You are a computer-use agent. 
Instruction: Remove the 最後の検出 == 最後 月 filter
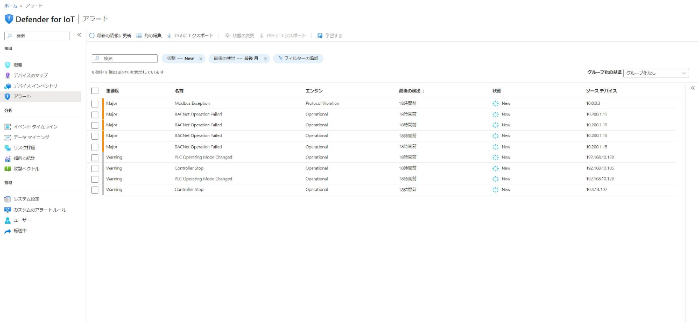point(265,59)
